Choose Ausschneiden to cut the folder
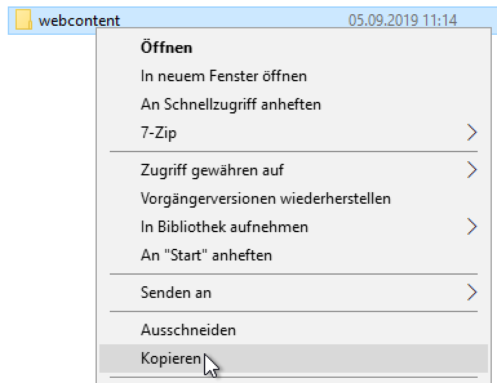 pyautogui.click(x=188, y=331)
